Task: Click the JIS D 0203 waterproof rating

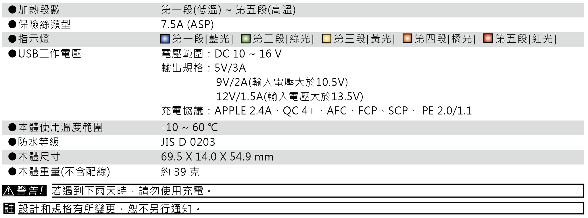Action: (x=188, y=142)
